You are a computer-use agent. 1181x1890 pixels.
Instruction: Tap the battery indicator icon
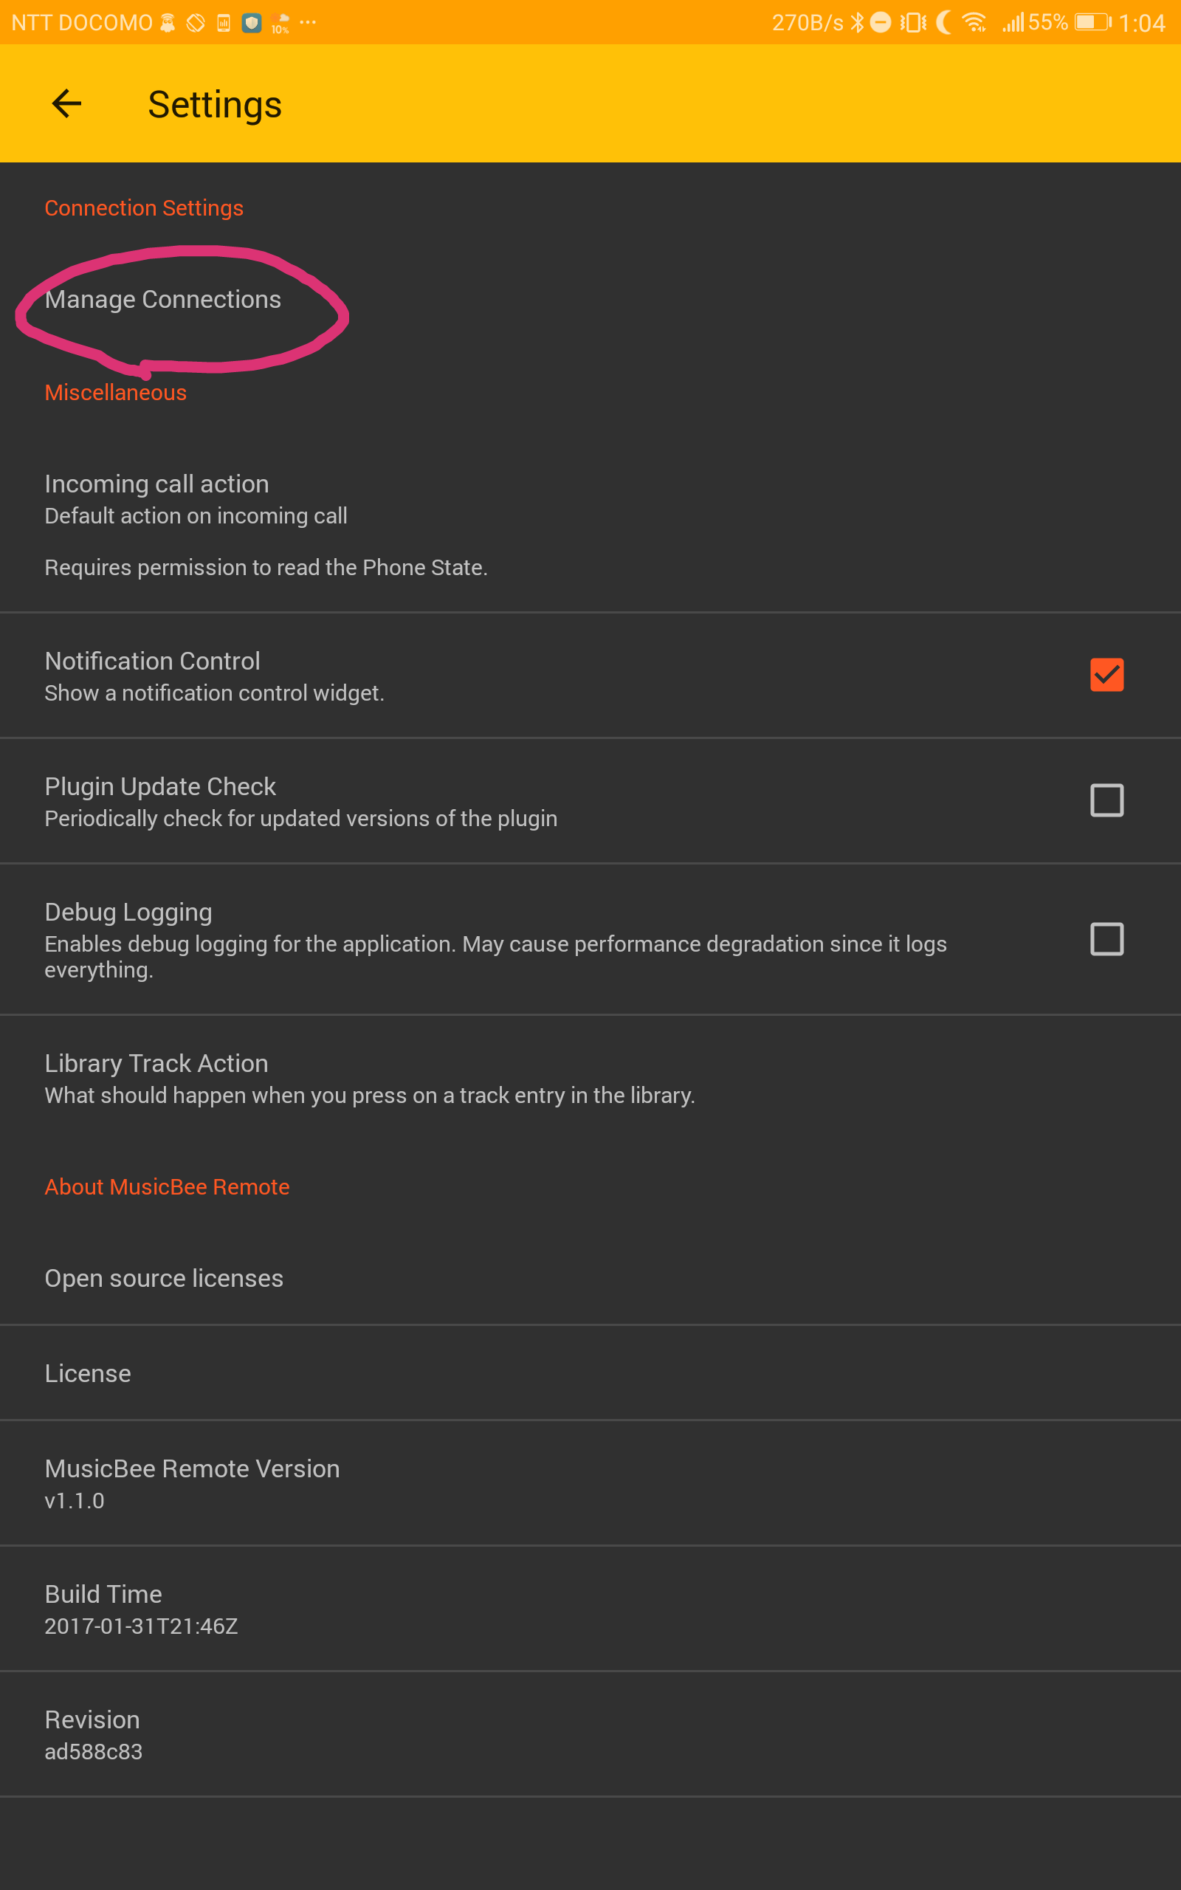tap(1092, 23)
